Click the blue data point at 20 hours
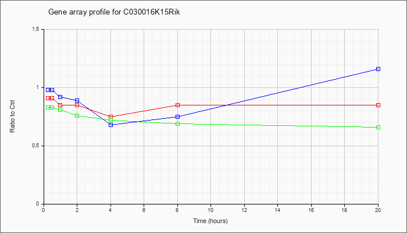The image size is (407, 233). tap(378, 69)
